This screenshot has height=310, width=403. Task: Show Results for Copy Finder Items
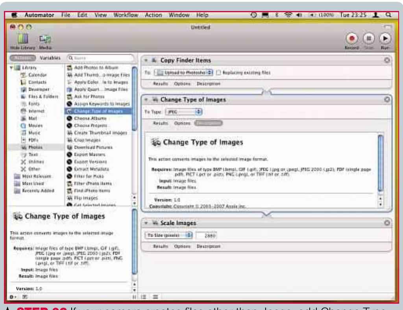(x=161, y=84)
